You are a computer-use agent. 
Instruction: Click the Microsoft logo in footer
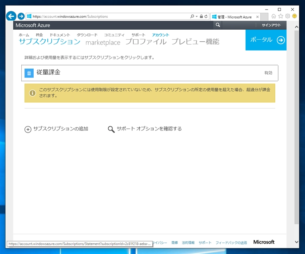[264, 242]
